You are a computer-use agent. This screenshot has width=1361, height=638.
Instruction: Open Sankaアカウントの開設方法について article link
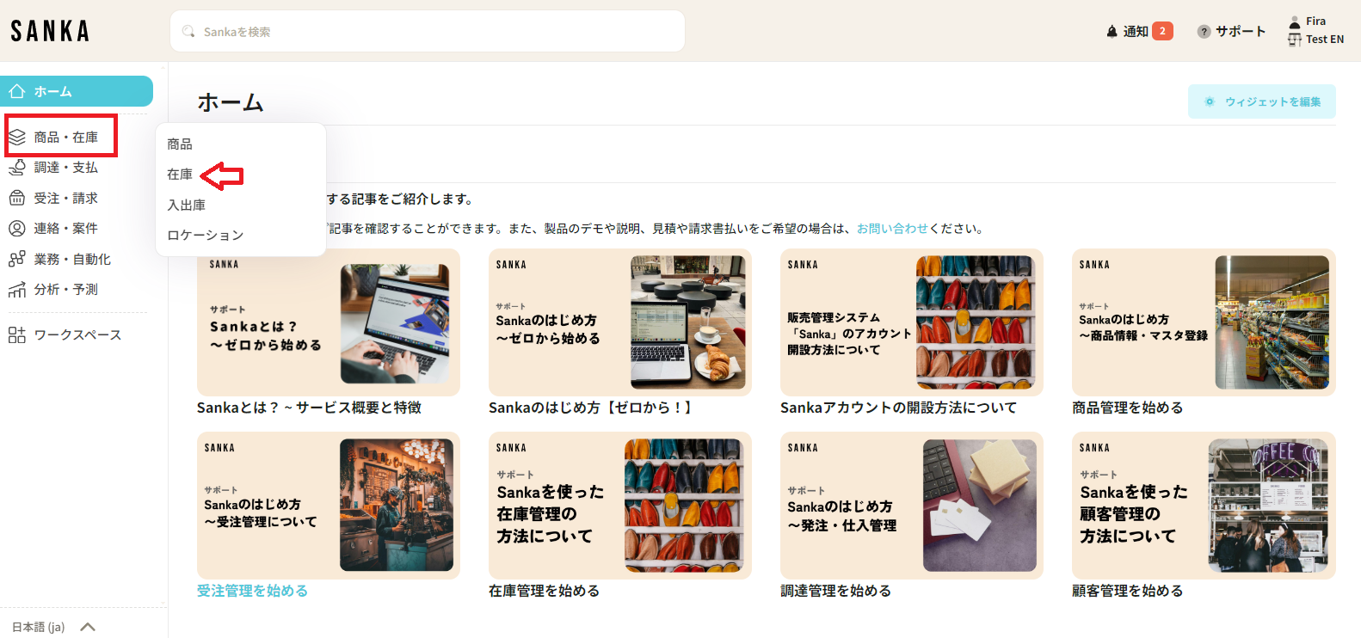[898, 408]
